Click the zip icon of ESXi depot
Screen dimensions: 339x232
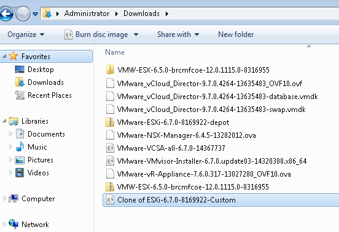pyautogui.click(x=110, y=122)
